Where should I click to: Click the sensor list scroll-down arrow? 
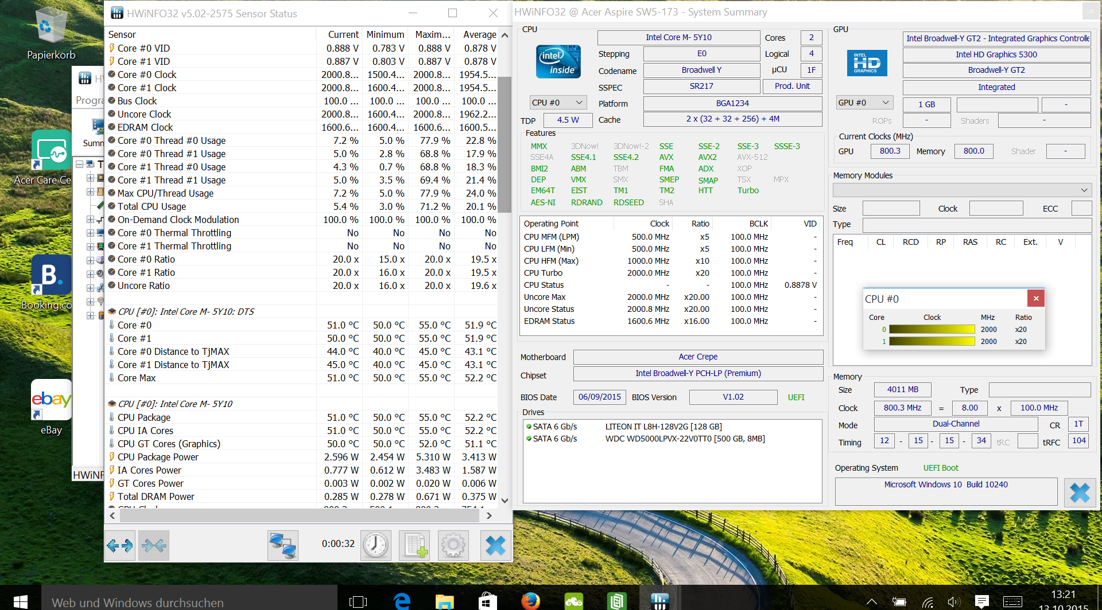point(505,500)
